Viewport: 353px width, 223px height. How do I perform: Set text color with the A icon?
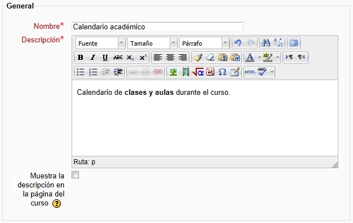[250, 58]
